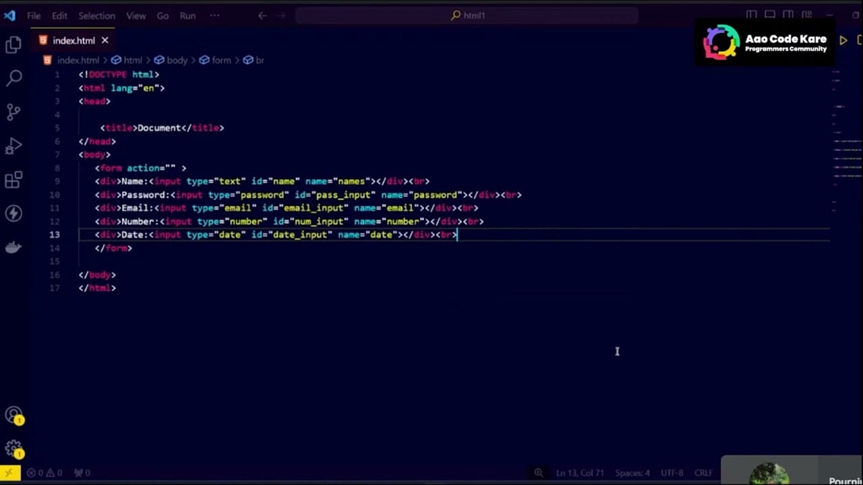Viewport: 863px width, 485px height.
Task: Click 'Spaces: 4' indentation in status bar
Action: tap(632, 473)
